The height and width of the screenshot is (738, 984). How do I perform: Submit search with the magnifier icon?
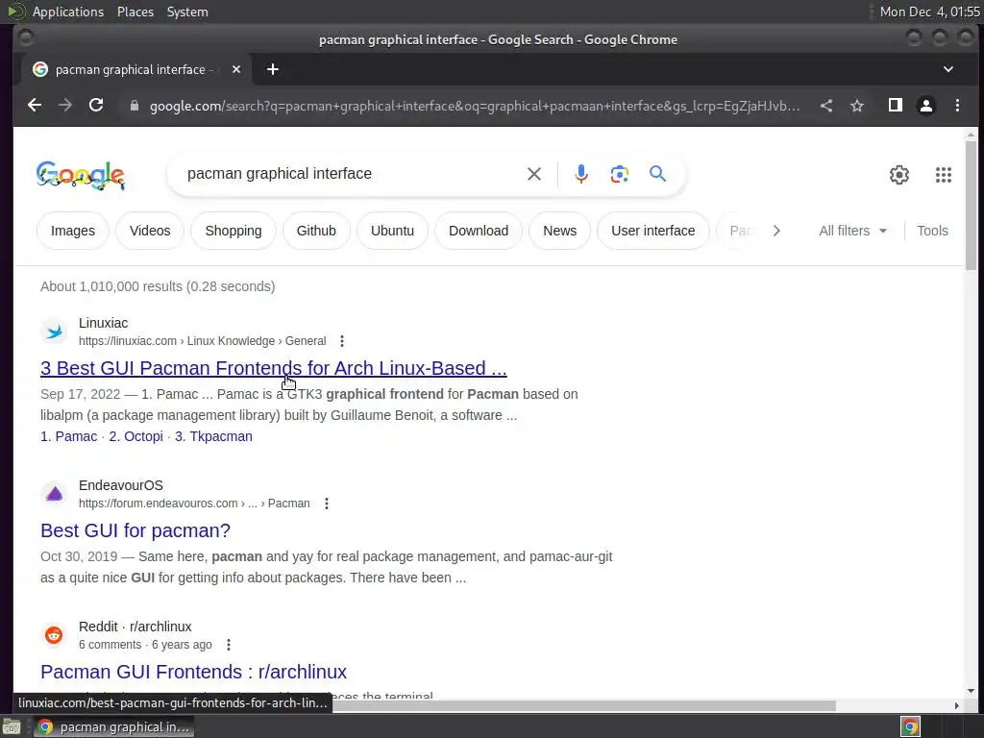657,174
